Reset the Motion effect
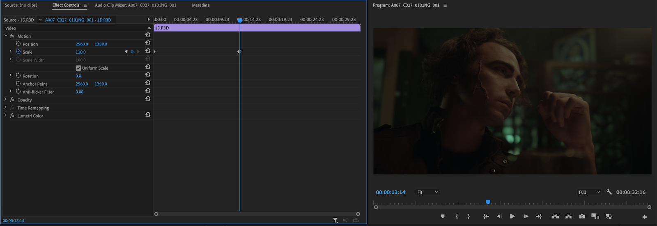Image resolution: width=657 pixels, height=226 pixels. (x=148, y=35)
